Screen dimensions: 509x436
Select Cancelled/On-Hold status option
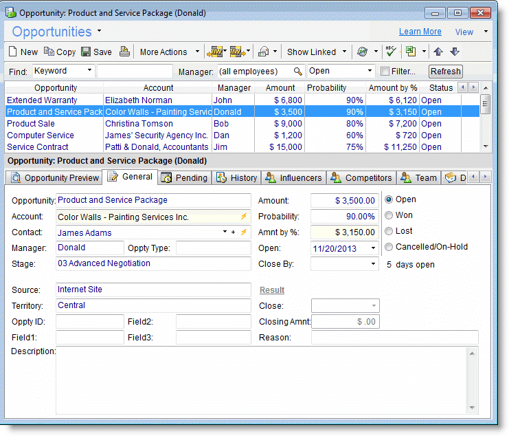coord(389,247)
